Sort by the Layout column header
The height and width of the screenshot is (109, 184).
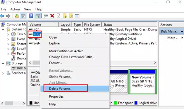coord(65,25)
